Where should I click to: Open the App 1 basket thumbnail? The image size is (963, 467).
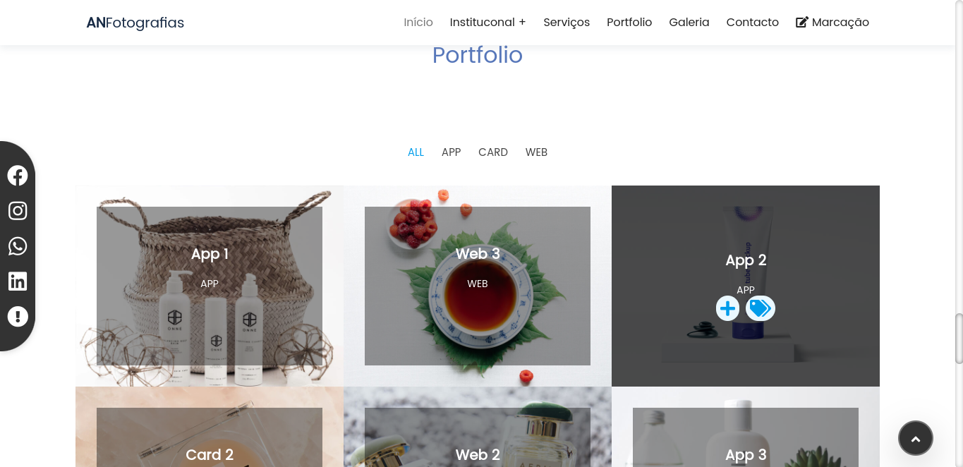point(210,286)
